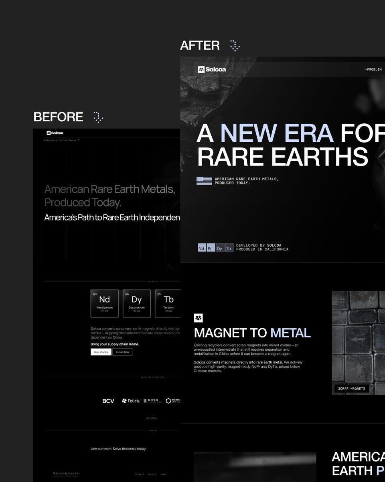
Task: Open the Terbium Tb periodic tile
Action: (x=168, y=303)
